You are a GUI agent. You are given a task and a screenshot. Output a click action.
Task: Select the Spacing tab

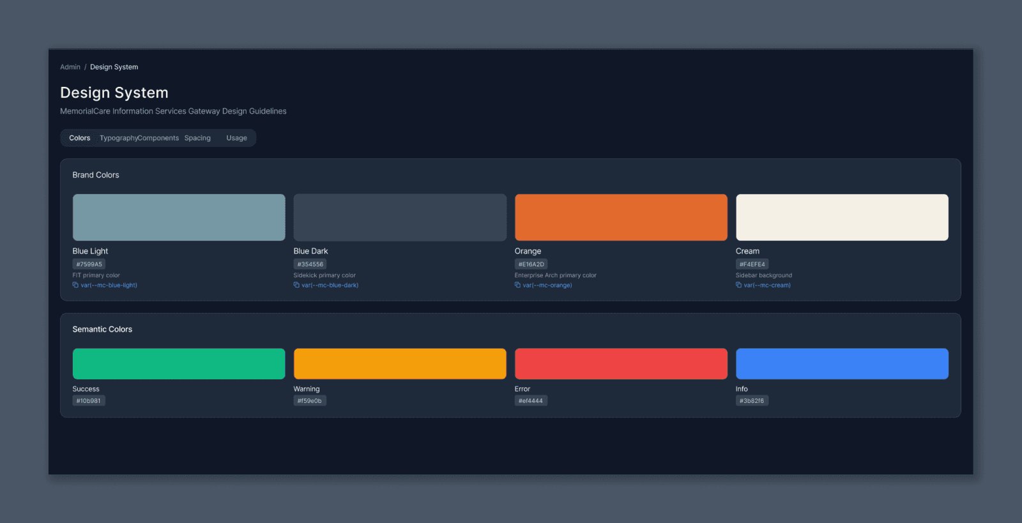pyautogui.click(x=197, y=138)
